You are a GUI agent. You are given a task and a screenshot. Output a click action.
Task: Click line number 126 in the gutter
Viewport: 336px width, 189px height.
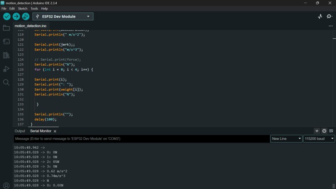tap(20, 70)
